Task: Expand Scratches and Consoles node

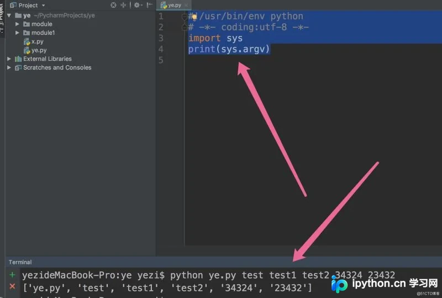Action: 9,67
